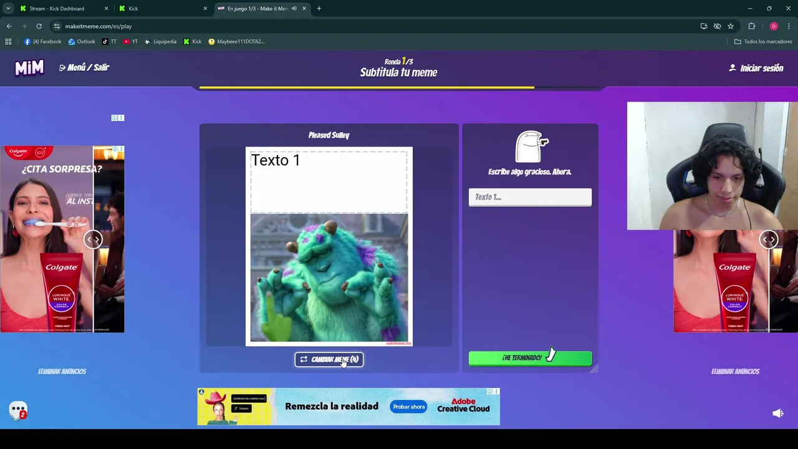
Task: Open the chat bubble with 2 notifications
Action: (18, 410)
